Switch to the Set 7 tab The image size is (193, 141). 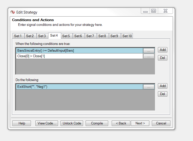click(91, 36)
